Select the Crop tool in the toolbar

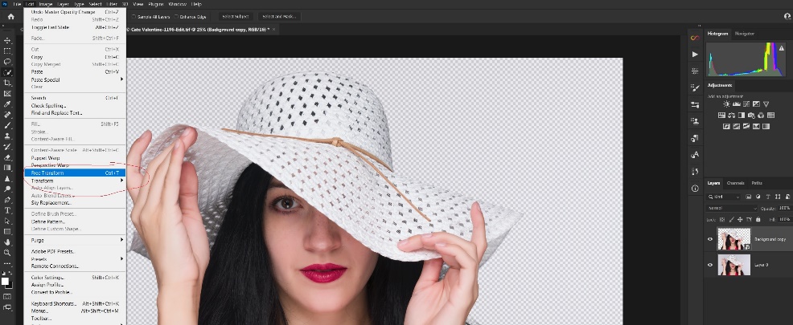pyautogui.click(x=8, y=83)
